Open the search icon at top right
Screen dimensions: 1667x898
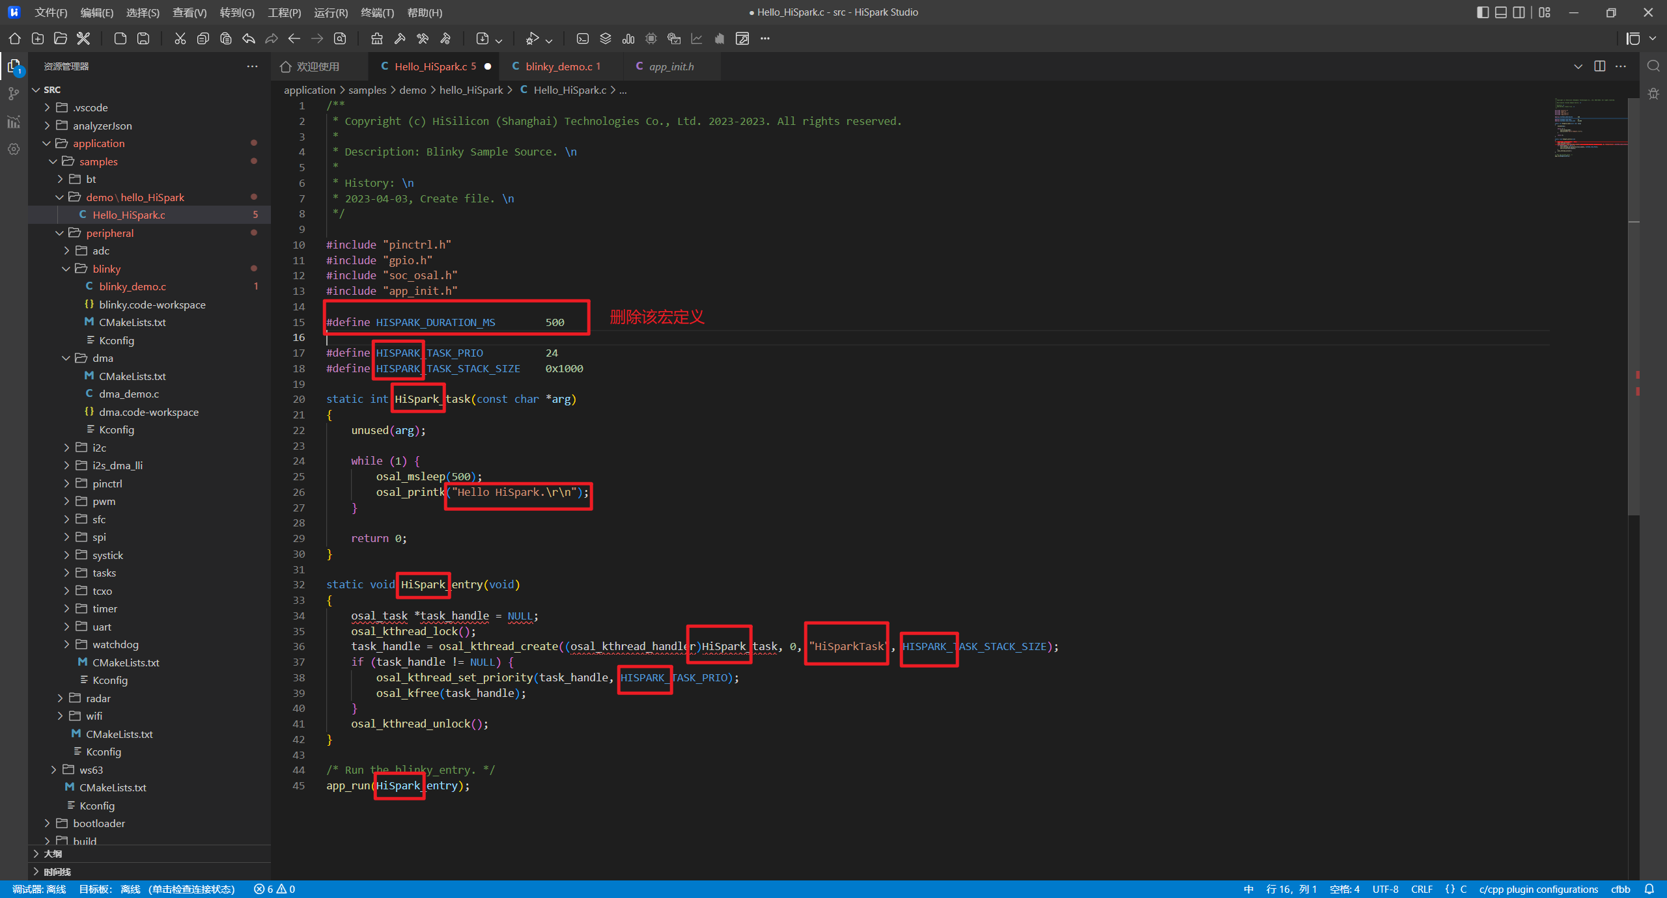point(1653,66)
